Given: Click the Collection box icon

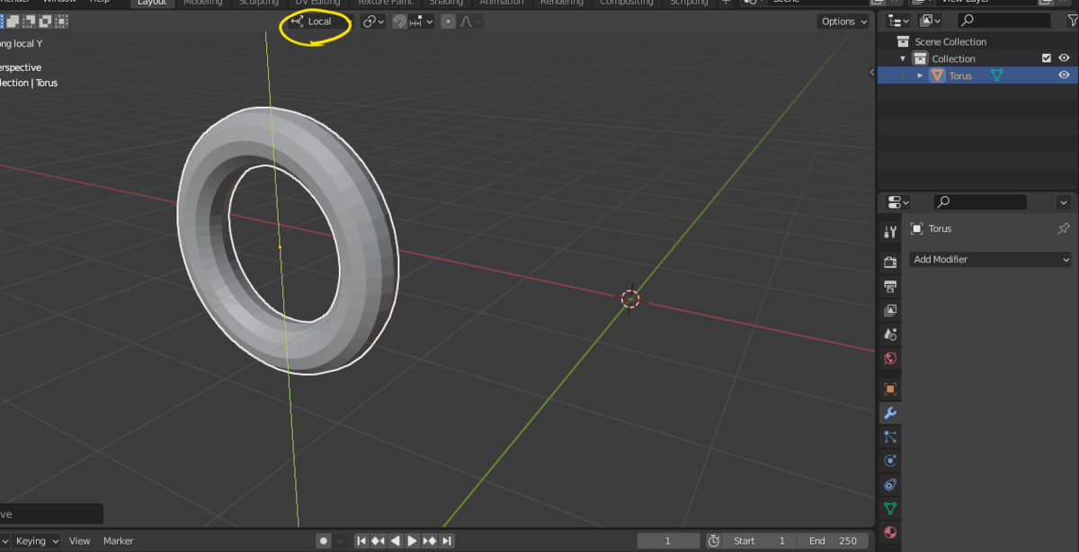Looking at the screenshot, I should (x=920, y=58).
